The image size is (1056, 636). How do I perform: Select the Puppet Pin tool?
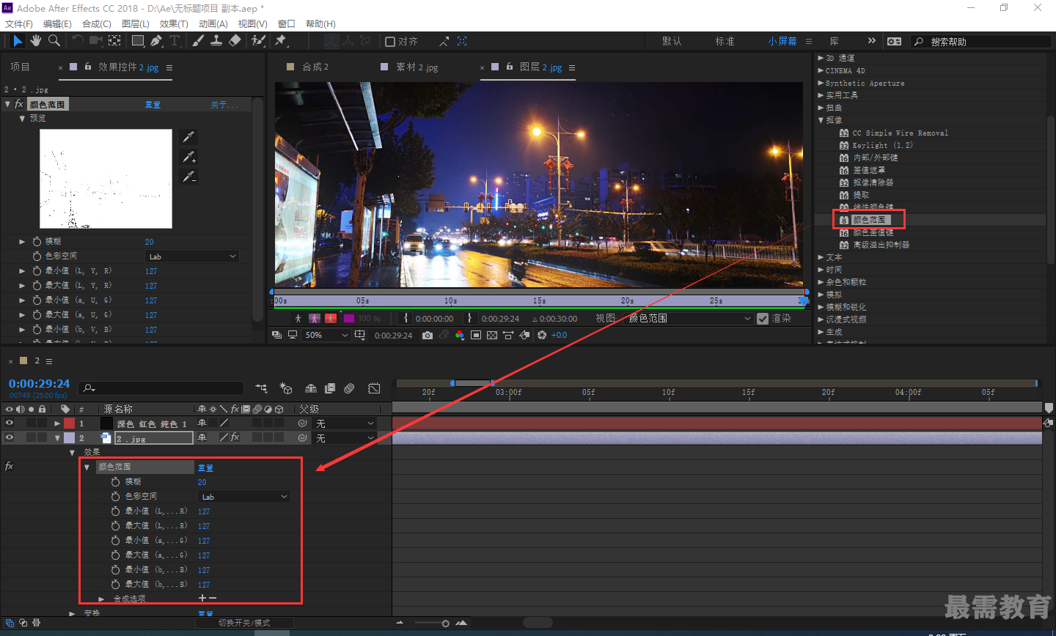pos(280,41)
